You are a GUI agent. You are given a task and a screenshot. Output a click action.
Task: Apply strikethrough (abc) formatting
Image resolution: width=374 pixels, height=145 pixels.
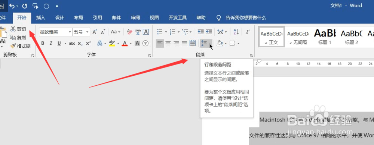tap(72, 43)
